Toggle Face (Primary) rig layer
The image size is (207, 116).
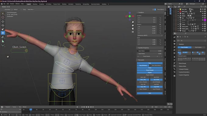point(143,65)
